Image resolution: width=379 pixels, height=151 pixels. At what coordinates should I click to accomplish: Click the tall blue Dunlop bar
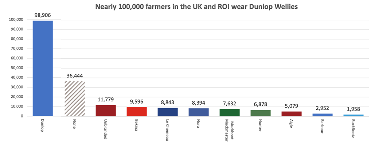tap(43, 69)
